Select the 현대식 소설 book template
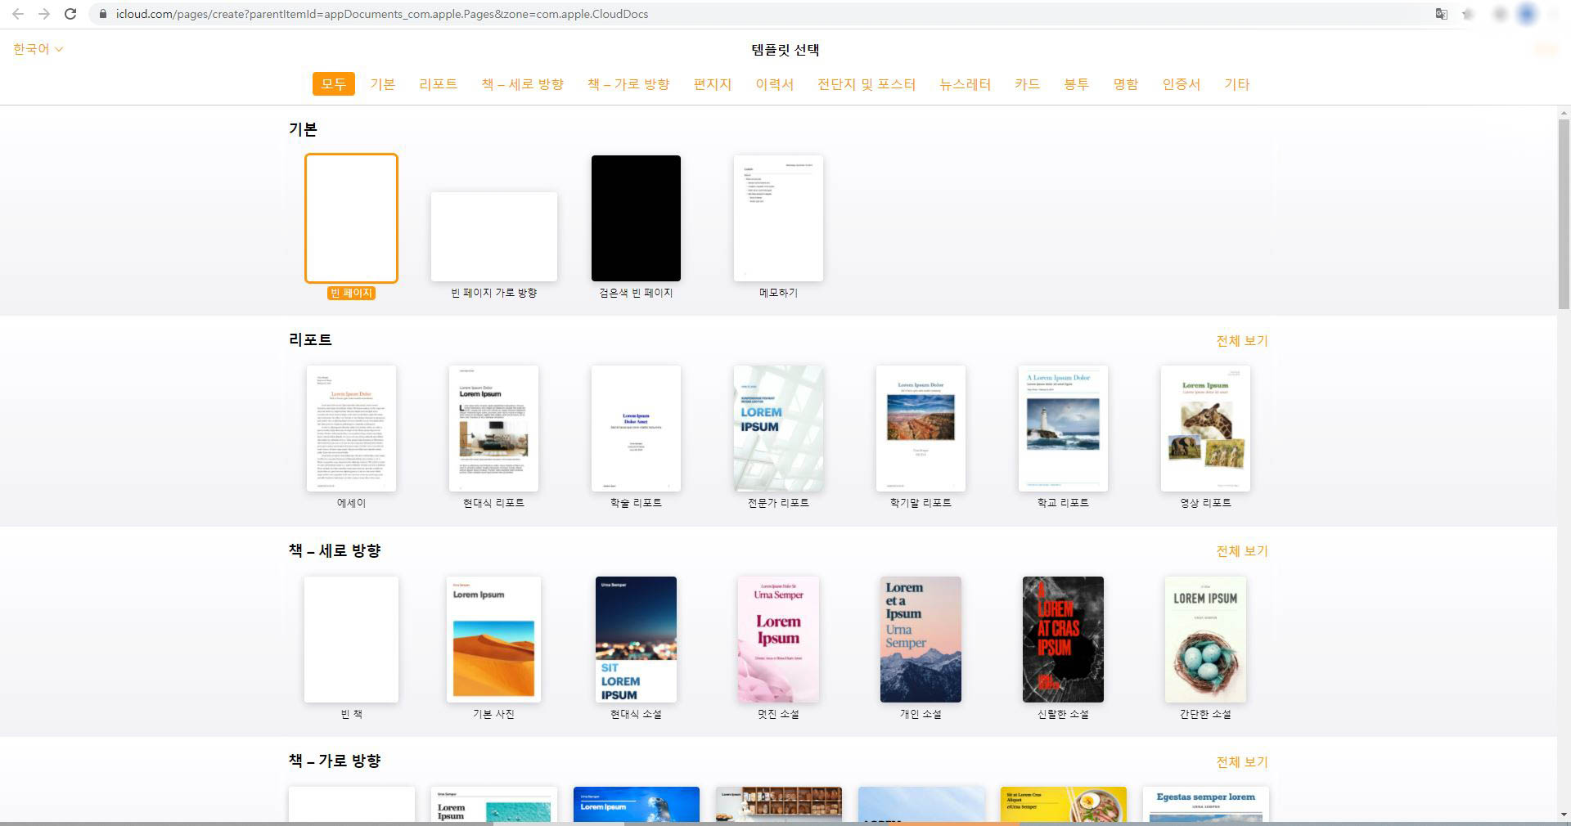Image resolution: width=1571 pixels, height=826 pixels. tap(636, 640)
